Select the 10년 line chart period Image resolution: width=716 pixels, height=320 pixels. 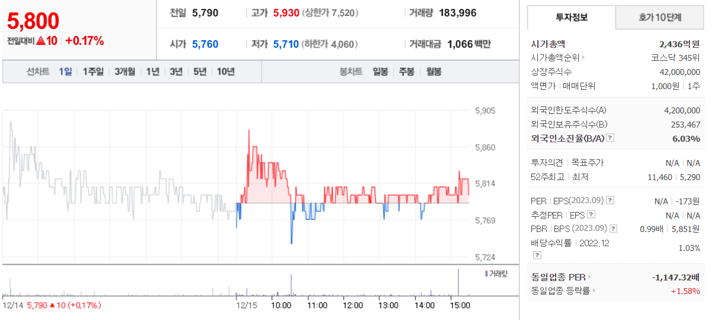click(225, 71)
